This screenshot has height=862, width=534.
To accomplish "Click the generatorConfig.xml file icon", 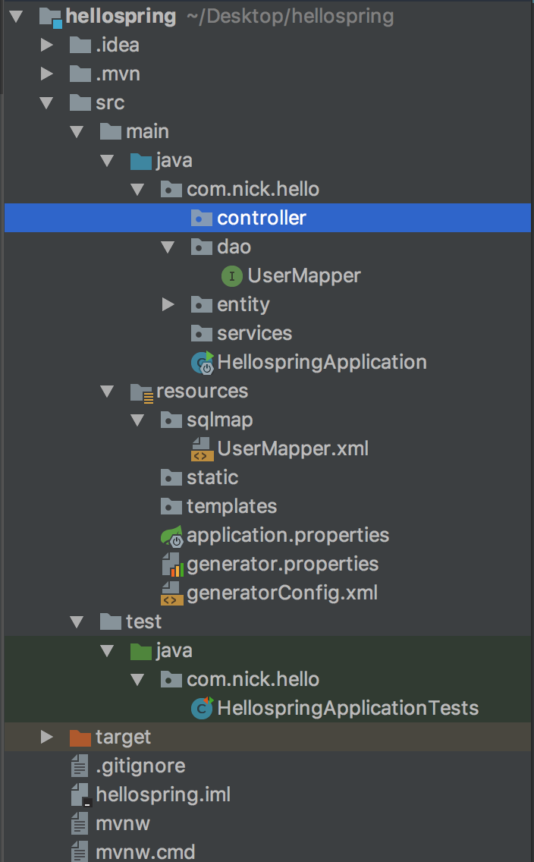I will [172, 593].
